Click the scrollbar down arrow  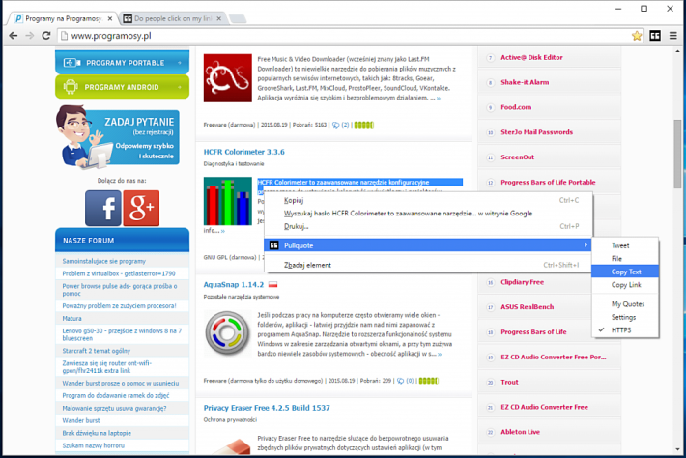coord(677,449)
